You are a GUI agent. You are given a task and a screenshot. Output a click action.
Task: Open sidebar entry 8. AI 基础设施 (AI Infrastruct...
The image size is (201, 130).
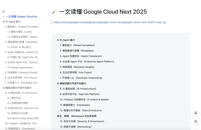coord(22,93)
